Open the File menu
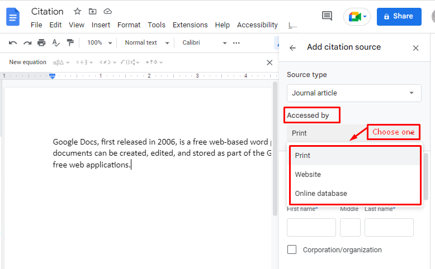The height and width of the screenshot is (269, 435). coord(36,25)
